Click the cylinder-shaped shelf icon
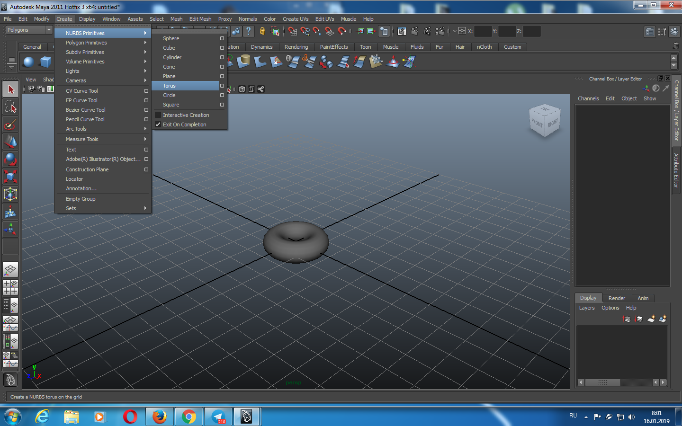The width and height of the screenshot is (682, 426). pyautogui.click(x=243, y=62)
